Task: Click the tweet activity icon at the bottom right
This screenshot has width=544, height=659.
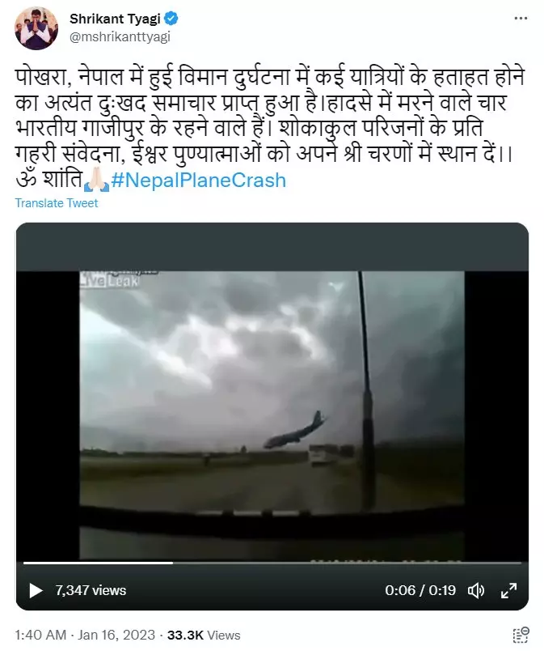Action: [521, 635]
